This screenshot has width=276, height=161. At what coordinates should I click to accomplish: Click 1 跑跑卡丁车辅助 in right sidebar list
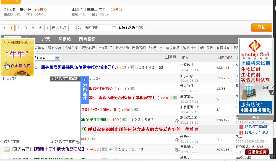pos(257,127)
